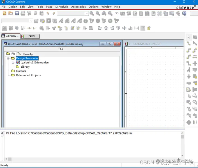Paste from clipboard toolbar icon
This screenshot has width=198, height=168.
[42, 13]
